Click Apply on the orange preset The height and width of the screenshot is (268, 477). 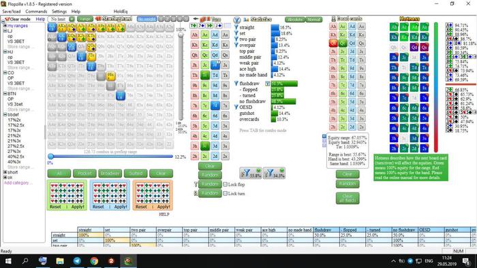pyautogui.click(x=164, y=207)
